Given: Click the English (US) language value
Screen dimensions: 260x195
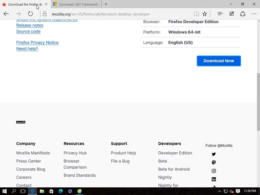Looking at the screenshot, I should click(181, 43).
